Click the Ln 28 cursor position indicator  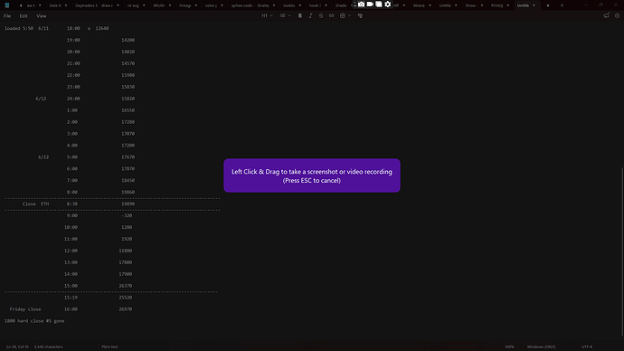17,347
